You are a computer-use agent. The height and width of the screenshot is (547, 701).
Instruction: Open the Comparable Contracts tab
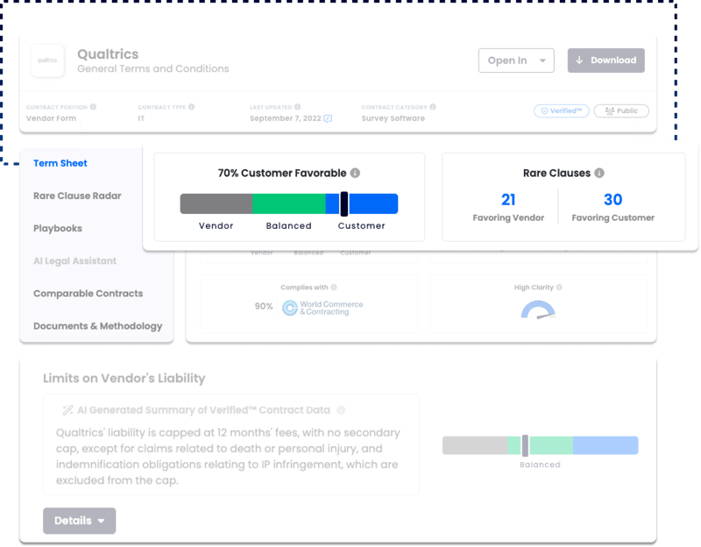coord(89,294)
